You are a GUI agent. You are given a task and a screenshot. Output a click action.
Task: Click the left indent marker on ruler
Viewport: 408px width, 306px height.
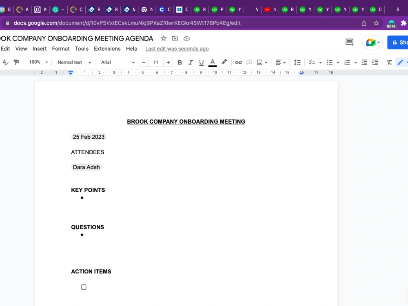71,73
